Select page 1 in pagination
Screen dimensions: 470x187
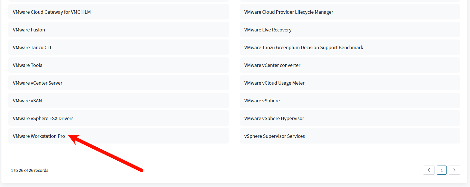point(441,170)
